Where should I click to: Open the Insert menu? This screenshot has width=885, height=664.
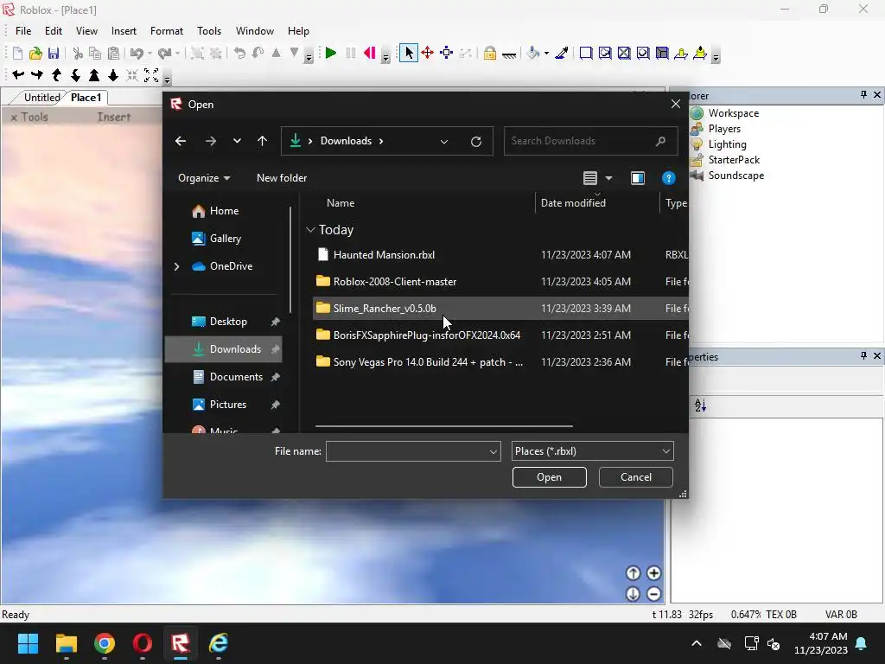click(x=124, y=31)
